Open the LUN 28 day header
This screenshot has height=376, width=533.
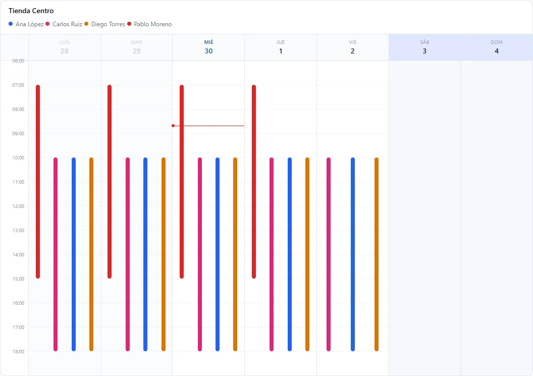[65, 47]
